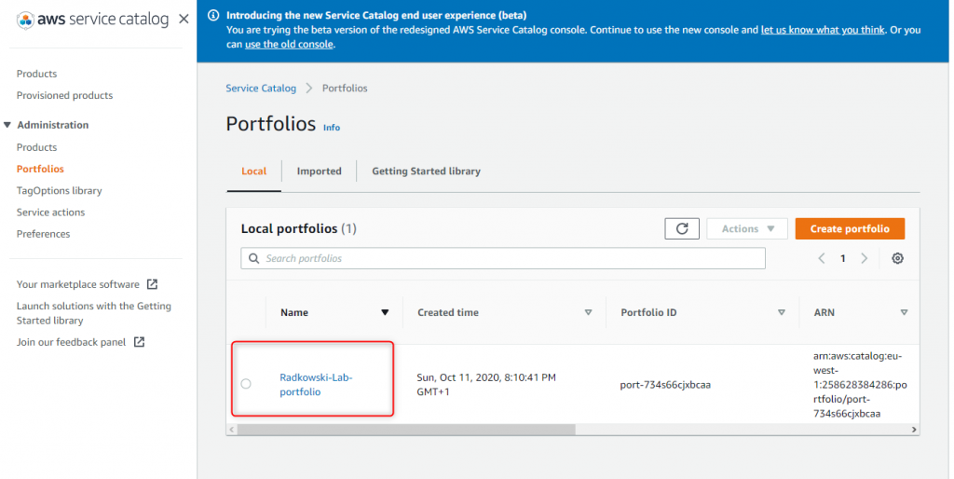Click the Service Catalog breadcrumb link
The width and height of the screenshot is (954, 479).
[261, 89]
